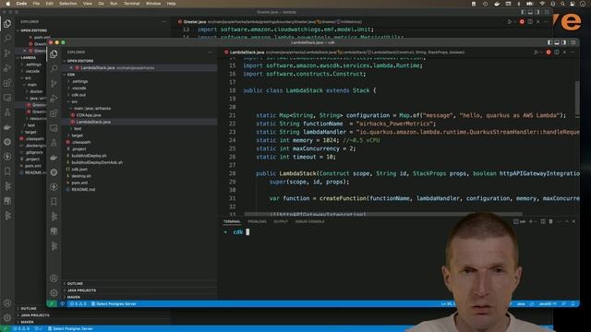Screen dimensions: 591x332
Task: Open Extensions view in front cdk window
Action: coord(54,113)
